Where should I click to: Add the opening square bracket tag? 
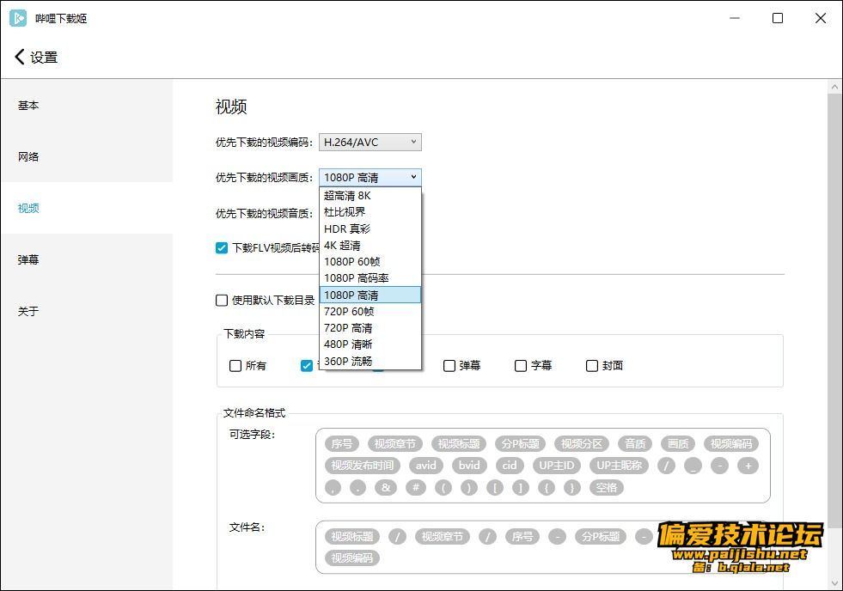(495, 488)
